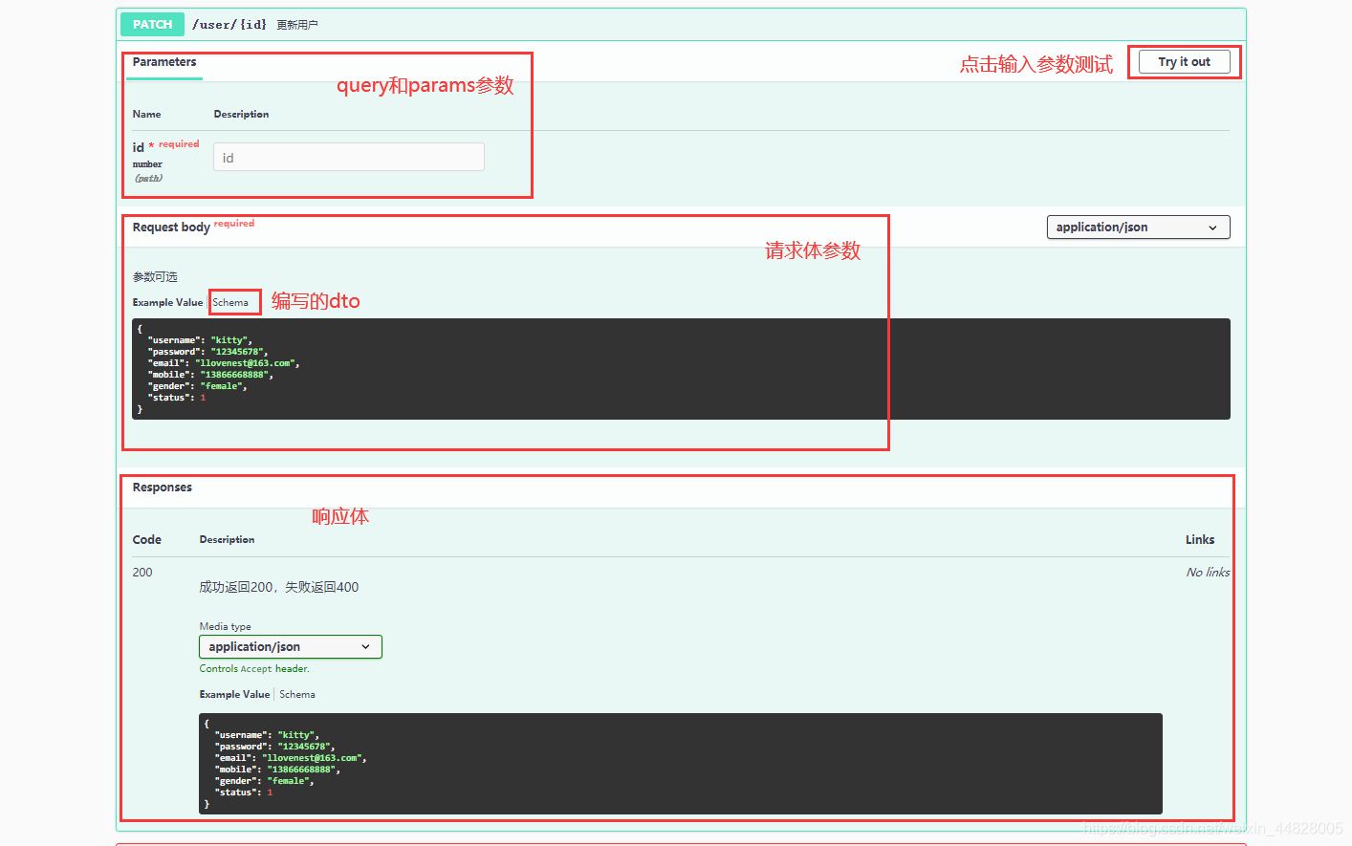Collapse the /user/{id} operation path
This screenshot has height=846, width=1352.
pos(229,25)
